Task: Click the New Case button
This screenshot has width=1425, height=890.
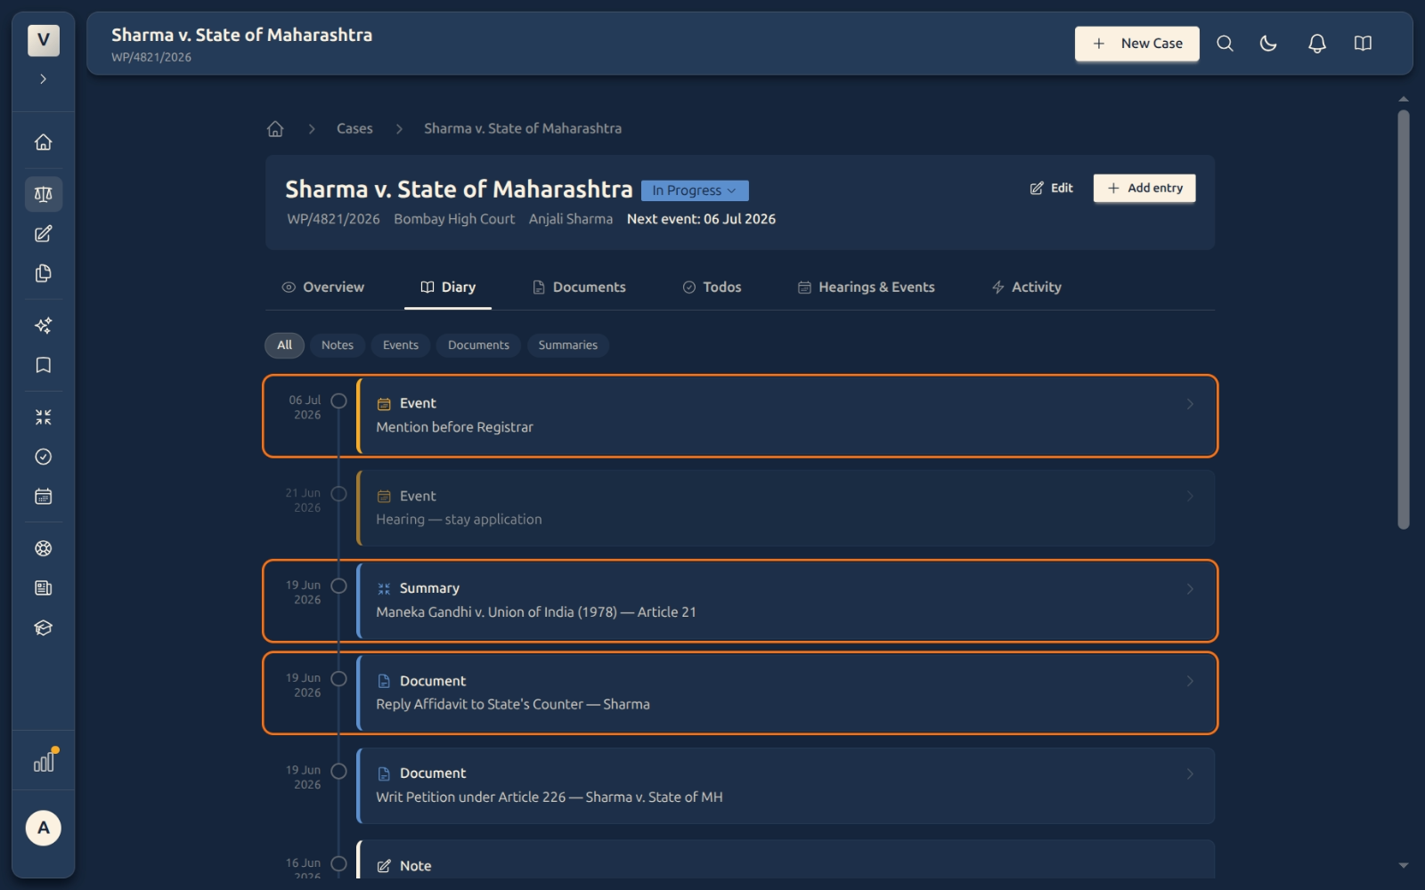Action: 1136,44
